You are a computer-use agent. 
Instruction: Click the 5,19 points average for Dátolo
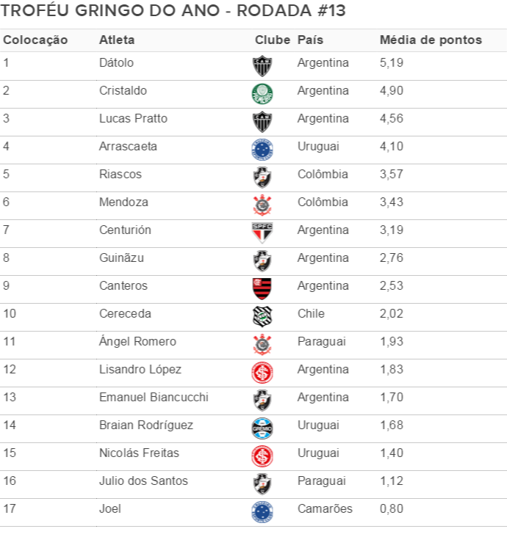point(392,63)
